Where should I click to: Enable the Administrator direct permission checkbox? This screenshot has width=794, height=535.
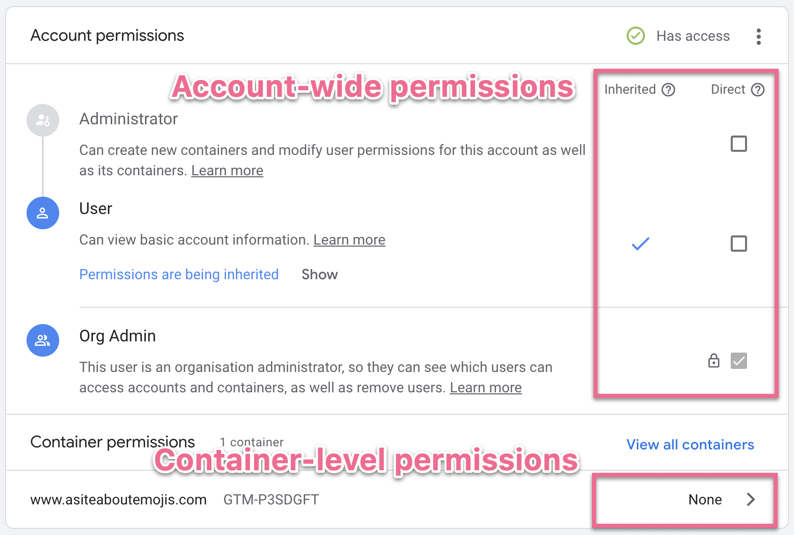[738, 144]
